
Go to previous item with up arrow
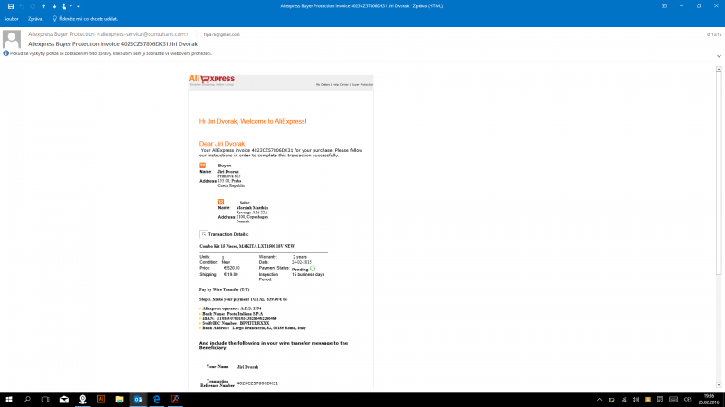43,5
